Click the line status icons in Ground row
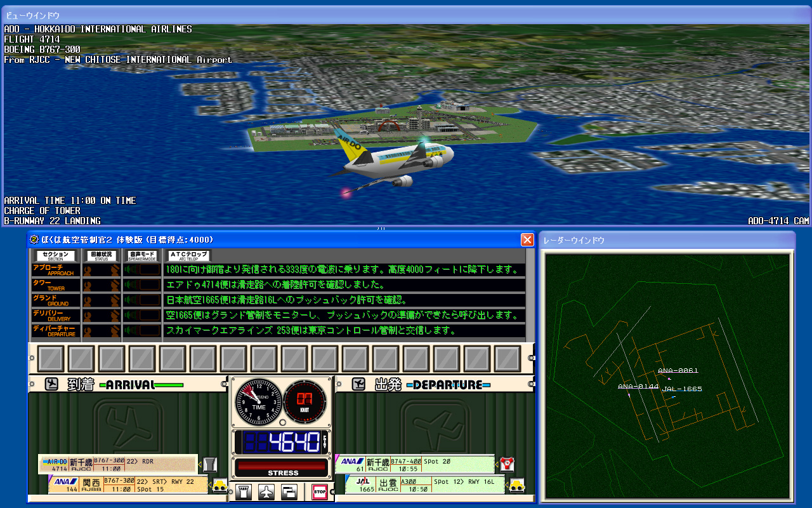Viewport: 812px width, 508px height. point(101,300)
